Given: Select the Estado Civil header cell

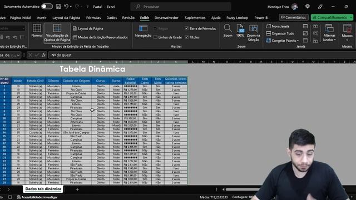Looking at the screenshot, I should [35, 81].
